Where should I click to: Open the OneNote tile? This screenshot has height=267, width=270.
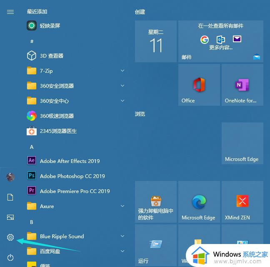tap(242, 85)
